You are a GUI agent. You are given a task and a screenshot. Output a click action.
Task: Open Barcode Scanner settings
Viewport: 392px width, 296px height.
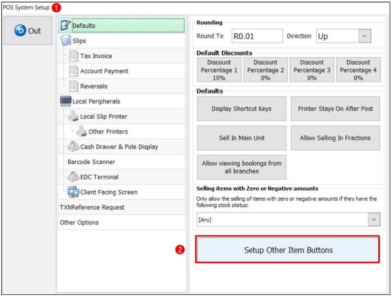[121, 162]
